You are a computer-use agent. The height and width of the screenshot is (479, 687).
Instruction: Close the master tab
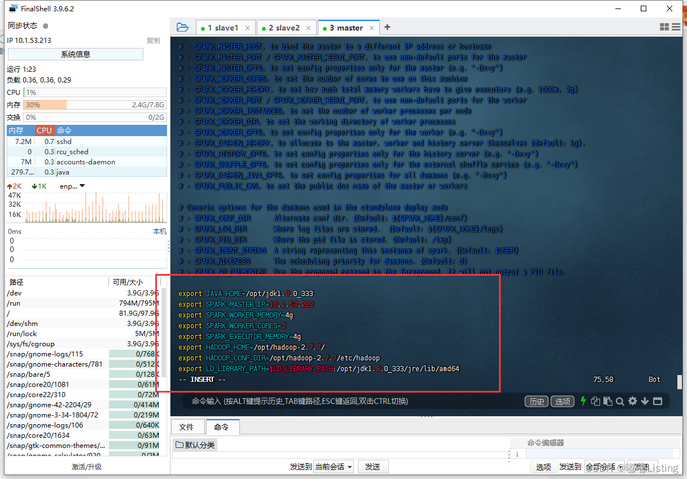(x=372, y=28)
